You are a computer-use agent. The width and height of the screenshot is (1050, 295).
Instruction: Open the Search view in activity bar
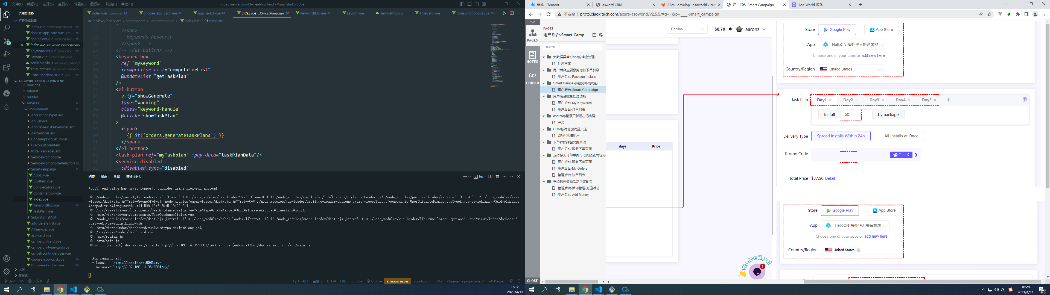[x=7, y=28]
